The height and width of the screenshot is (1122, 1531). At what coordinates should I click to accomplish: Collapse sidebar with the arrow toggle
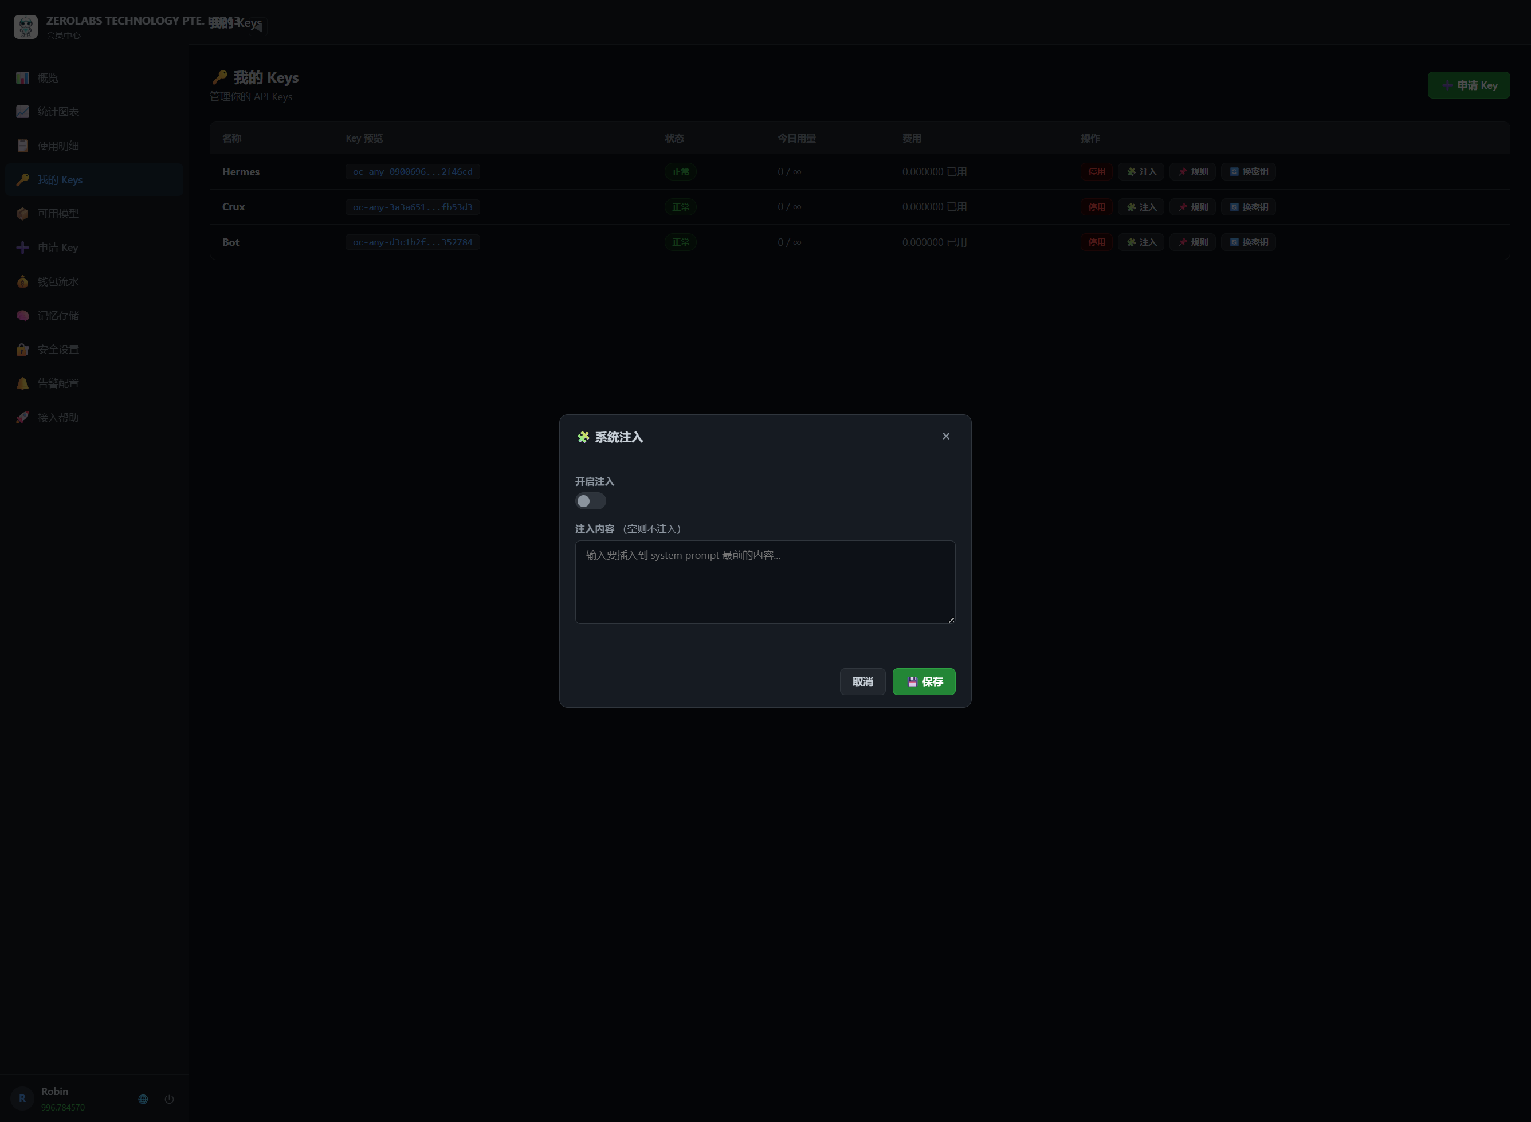[258, 27]
